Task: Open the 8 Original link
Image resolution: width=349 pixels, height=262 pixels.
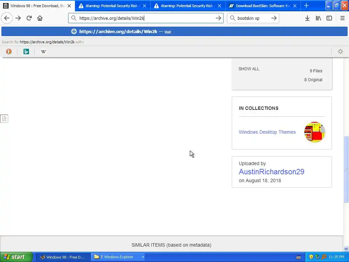Action: coord(313,80)
